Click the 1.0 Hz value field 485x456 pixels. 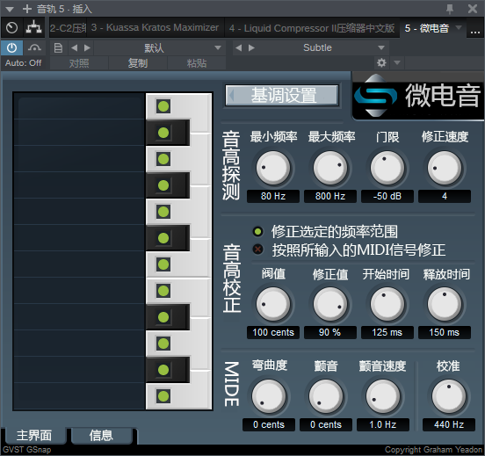[x=383, y=424]
